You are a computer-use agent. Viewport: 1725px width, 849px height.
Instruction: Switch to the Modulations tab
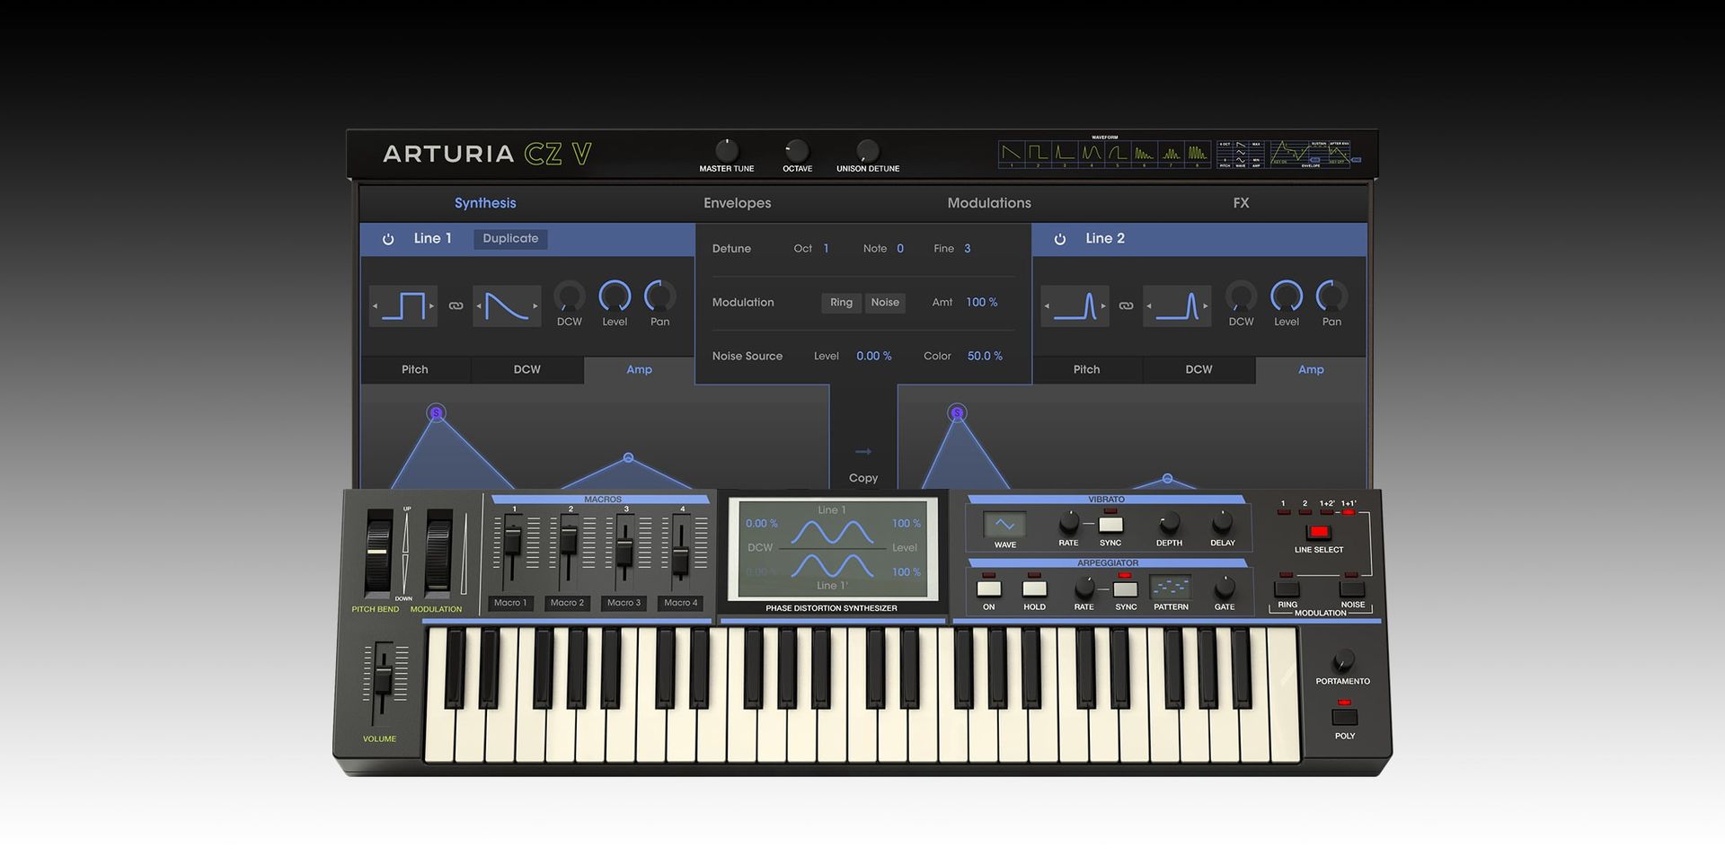[x=989, y=203]
